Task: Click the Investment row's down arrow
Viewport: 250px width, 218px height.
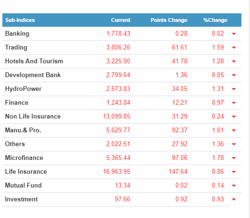Action: coord(234,199)
